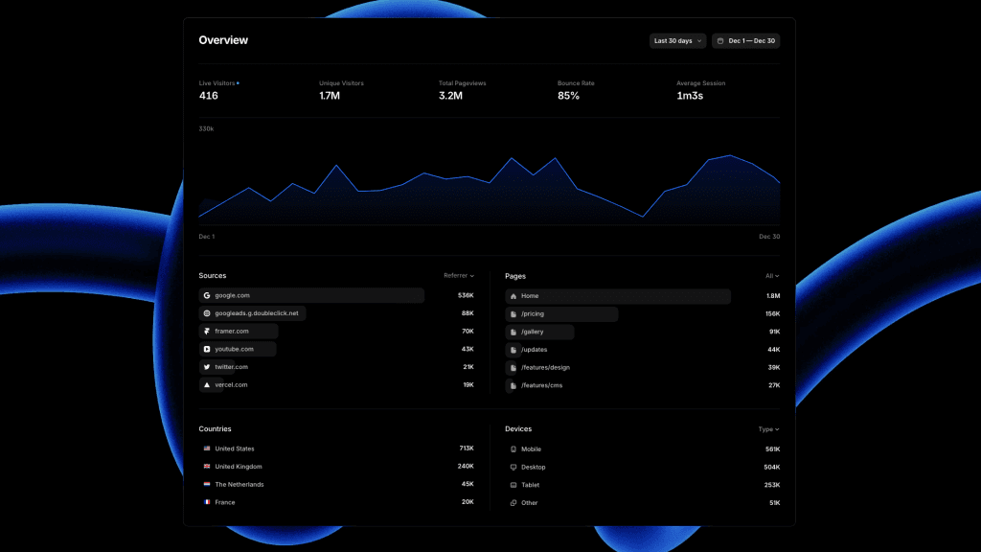The image size is (981, 552).
Task: Open the /gallery page row
Action: (643, 332)
